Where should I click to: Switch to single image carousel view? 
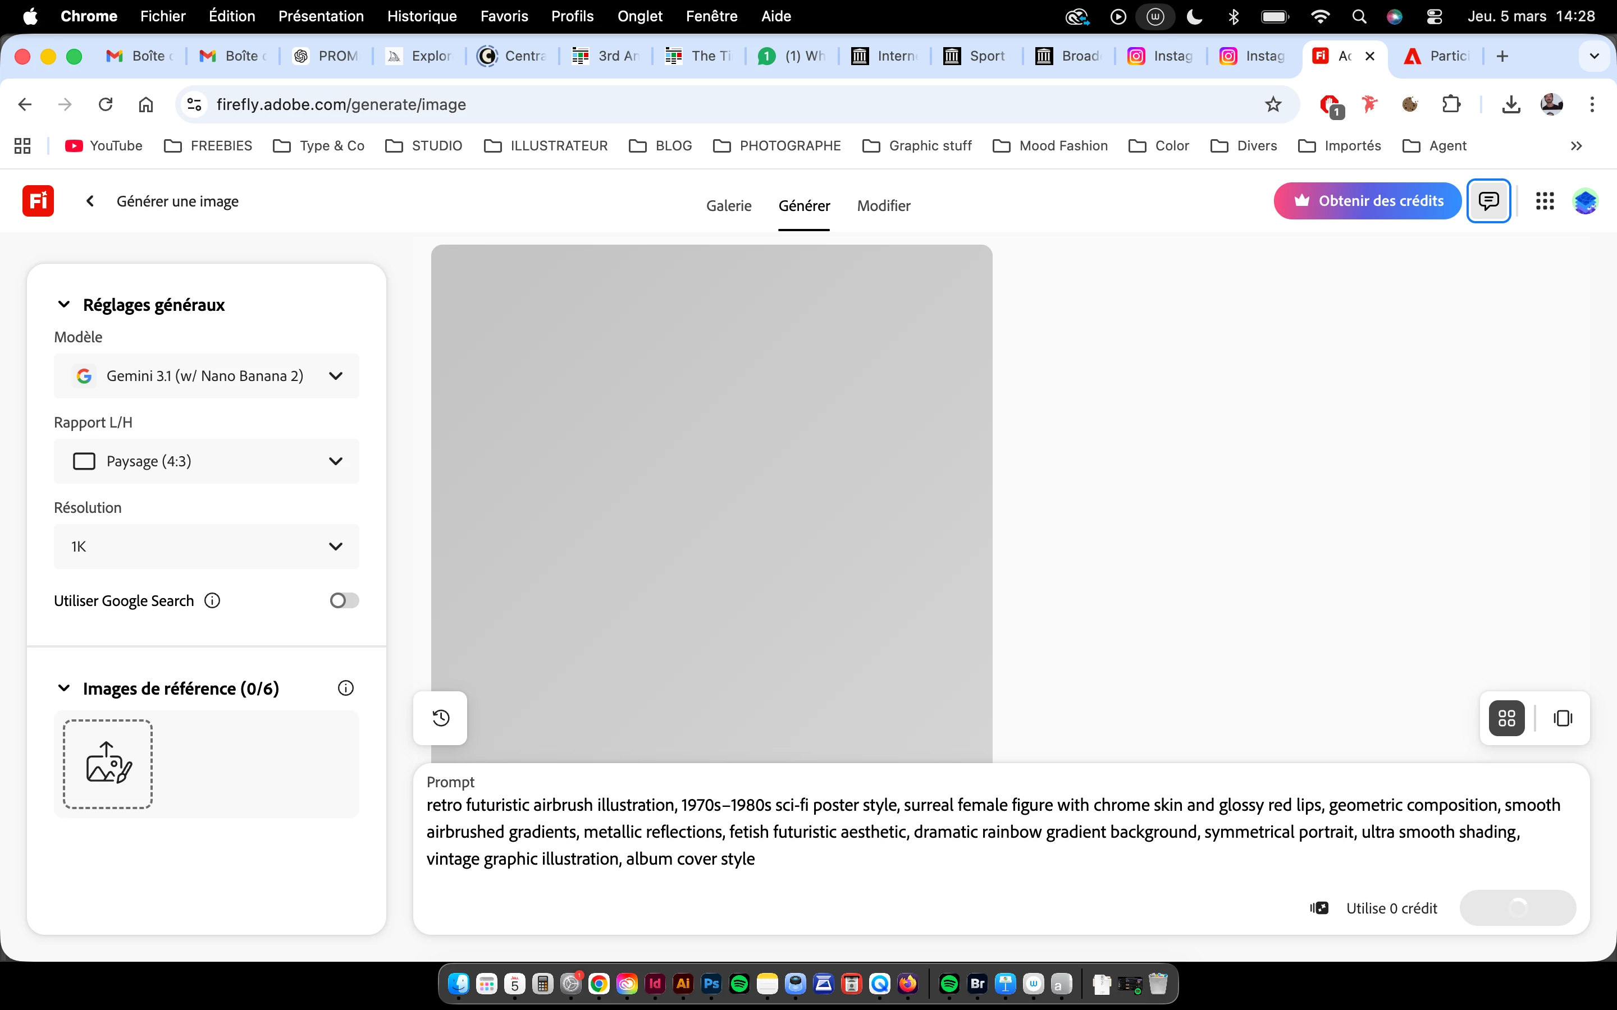click(x=1562, y=718)
